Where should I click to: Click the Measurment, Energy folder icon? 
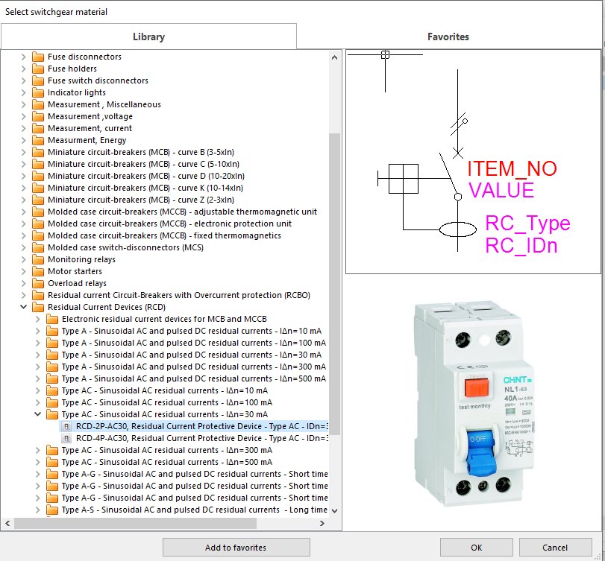click(40, 140)
